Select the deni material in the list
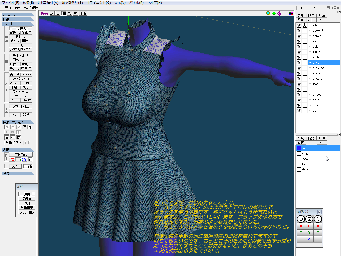 pos(305,169)
